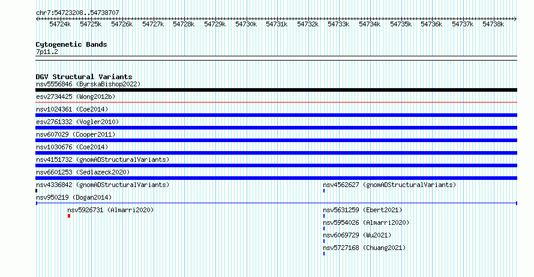Open esv2761332 (Vogler2010) variant label
The height and width of the screenshot is (277, 534).
pos(77,122)
